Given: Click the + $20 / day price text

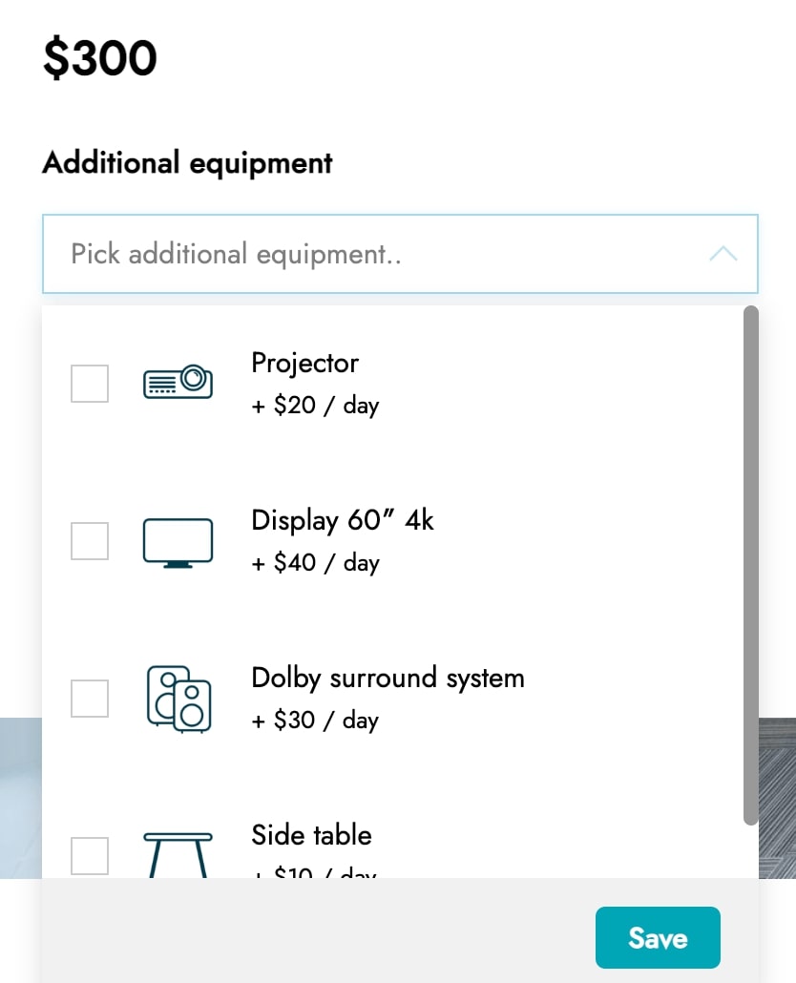Looking at the screenshot, I should [x=315, y=406].
